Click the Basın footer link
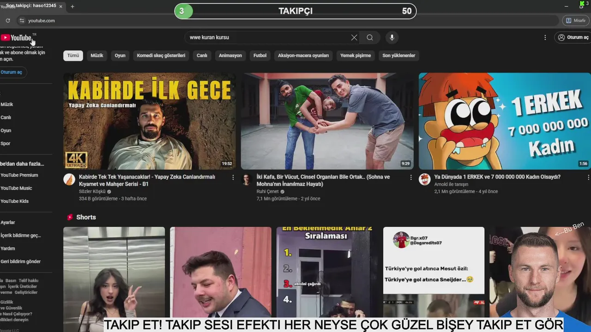The width and height of the screenshot is (591, 332). tap(11, 281)
